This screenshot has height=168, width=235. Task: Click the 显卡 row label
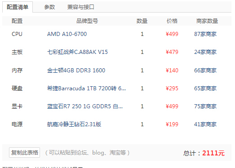(17, 106)
